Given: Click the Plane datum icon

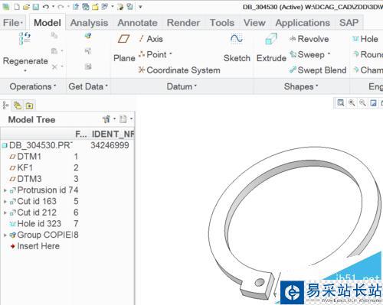Looking at the screenshot, I should (123, 39).
